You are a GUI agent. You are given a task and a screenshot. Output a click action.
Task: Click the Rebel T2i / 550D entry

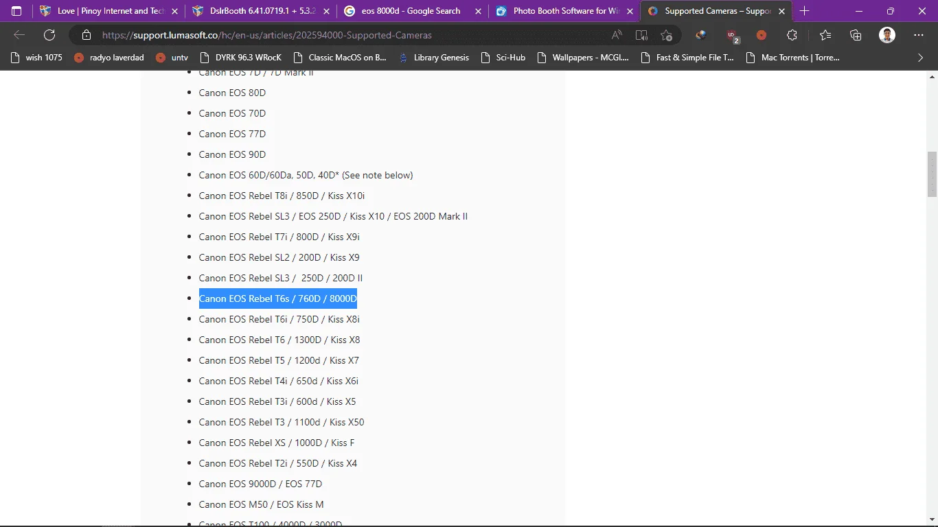click(278, 463)
